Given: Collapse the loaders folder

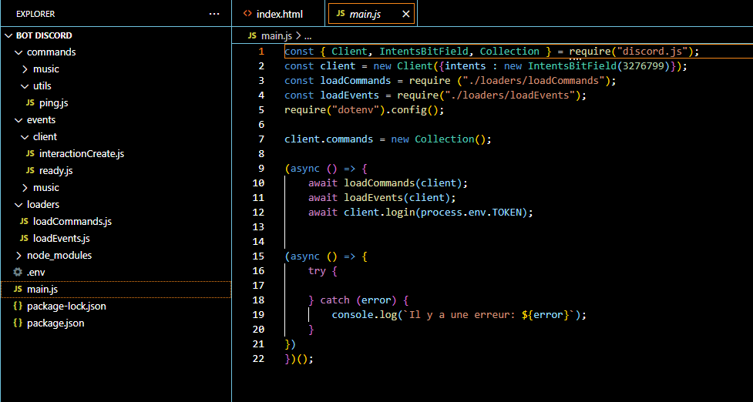Looking at the screenshot, I should pyautogui.click(x=18, y=205).
